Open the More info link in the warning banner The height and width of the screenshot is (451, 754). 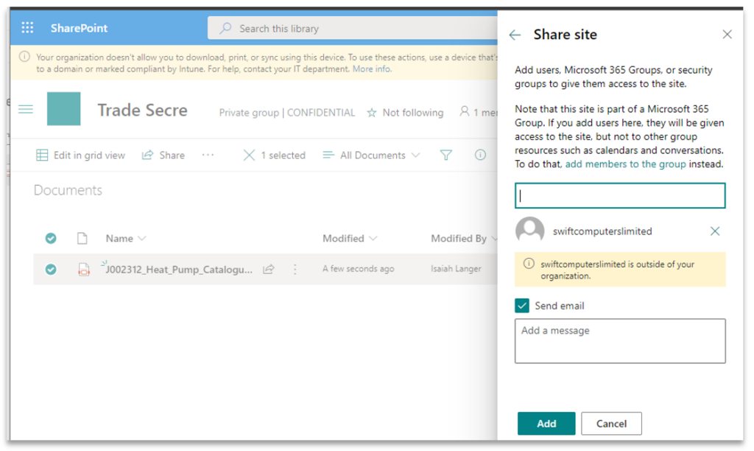pyautogui.click(x=372, y=69)
